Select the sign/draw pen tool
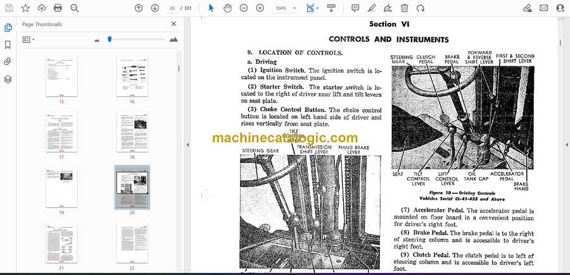The image size is (570, 275). click(388, 8)
